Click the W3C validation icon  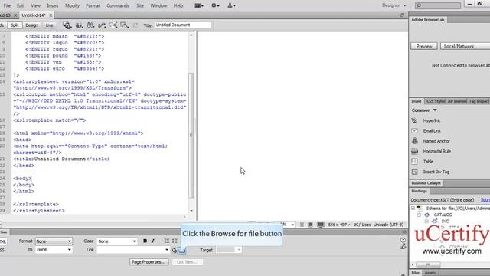coord(102,25)
